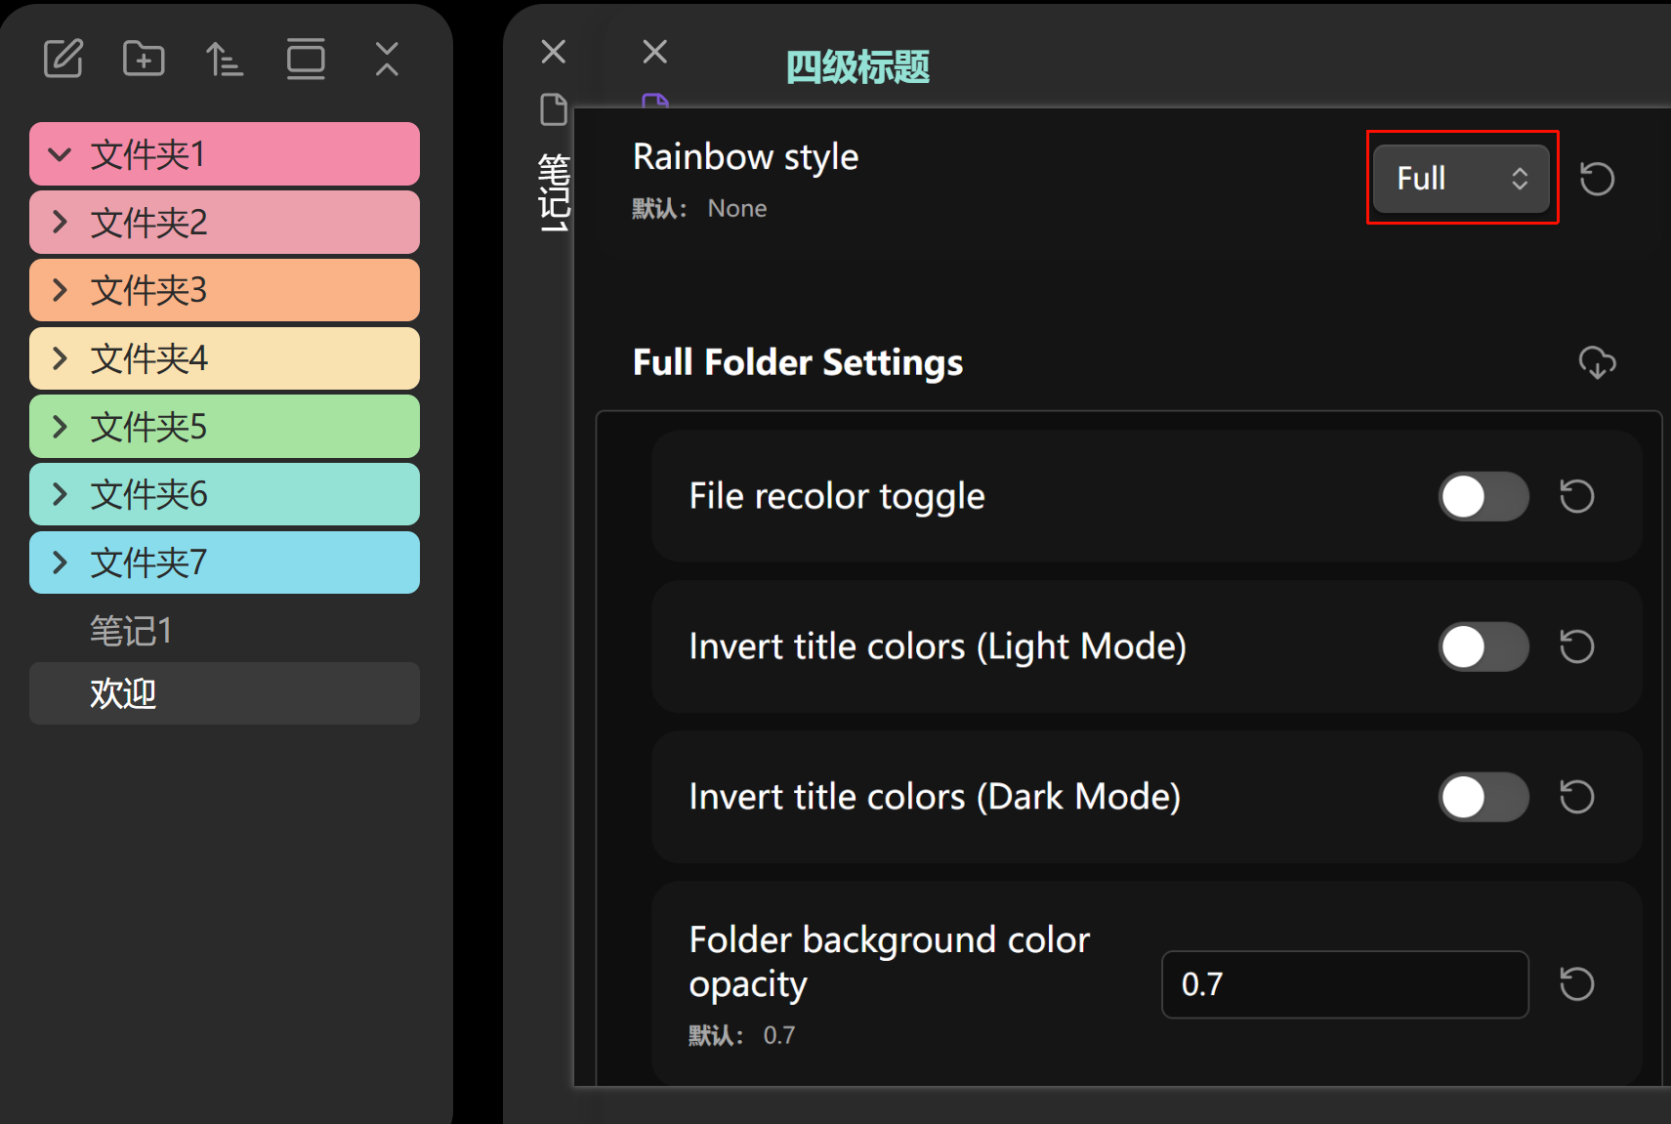Viewport: 1671px width, 1124px height.
Task: Toggle Invert title colors (Light Mode)
Action: 1483,646
